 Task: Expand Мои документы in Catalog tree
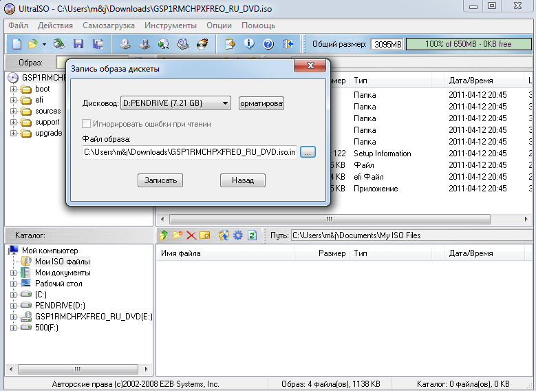(x=13, y=273)
